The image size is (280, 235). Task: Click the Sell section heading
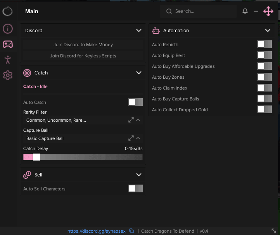coord(38,175)
